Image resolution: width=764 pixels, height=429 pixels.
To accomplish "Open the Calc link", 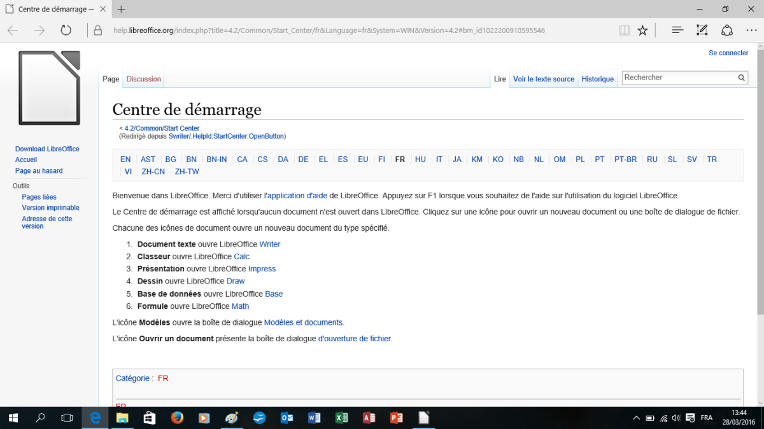I will [x=242, y=257].
